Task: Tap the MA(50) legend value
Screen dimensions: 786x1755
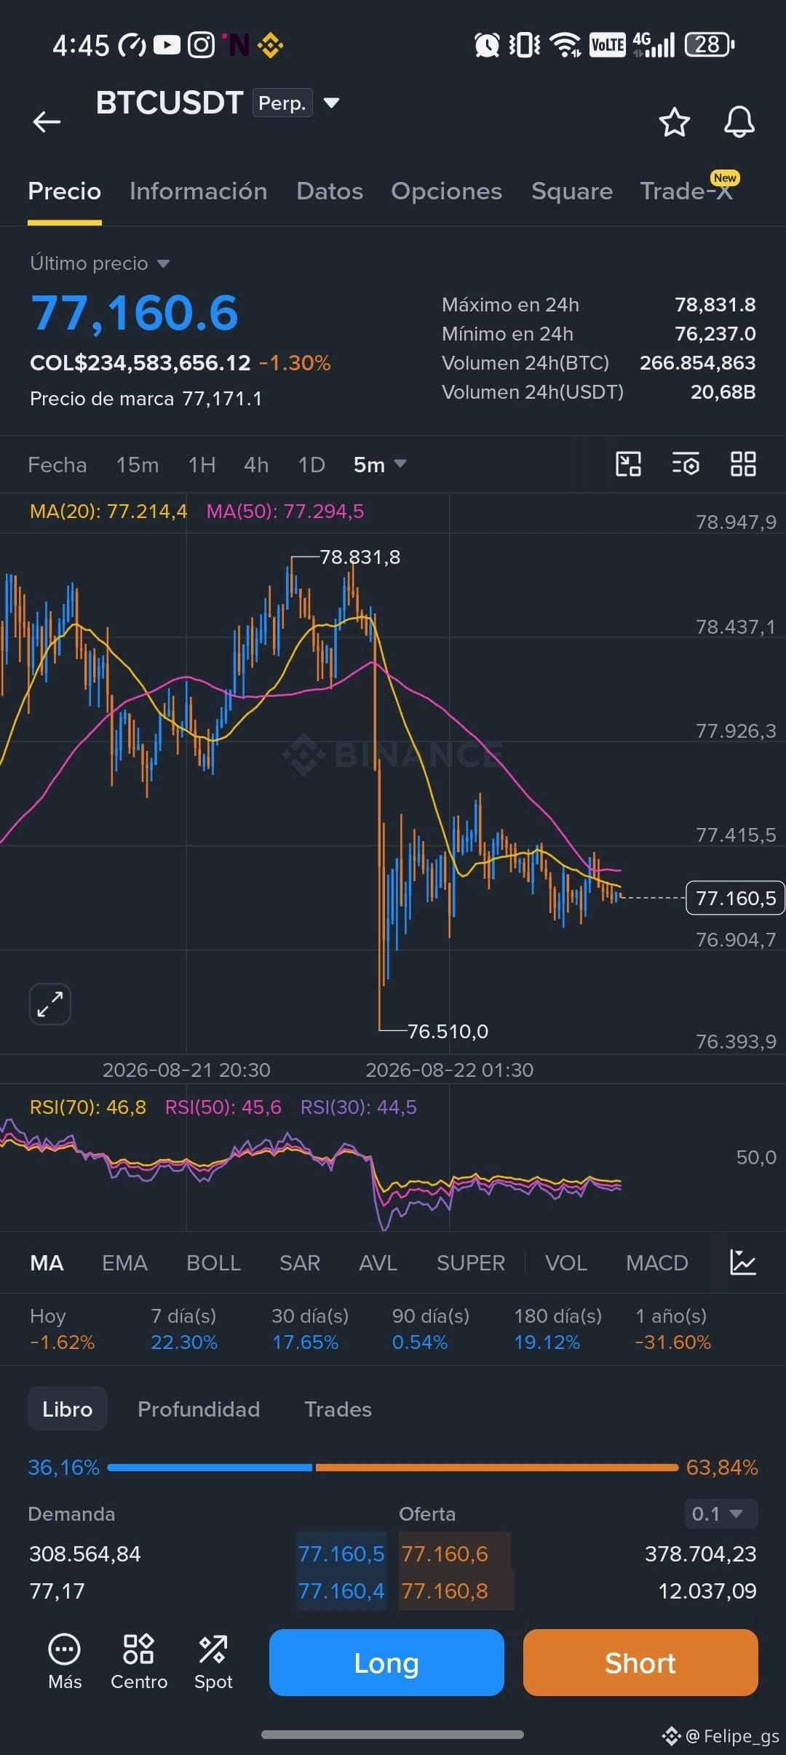Action: click(x=285, y=512)
